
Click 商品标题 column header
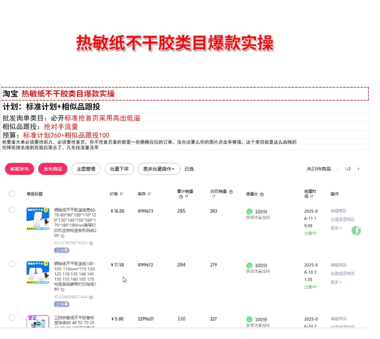pos(35,194)
